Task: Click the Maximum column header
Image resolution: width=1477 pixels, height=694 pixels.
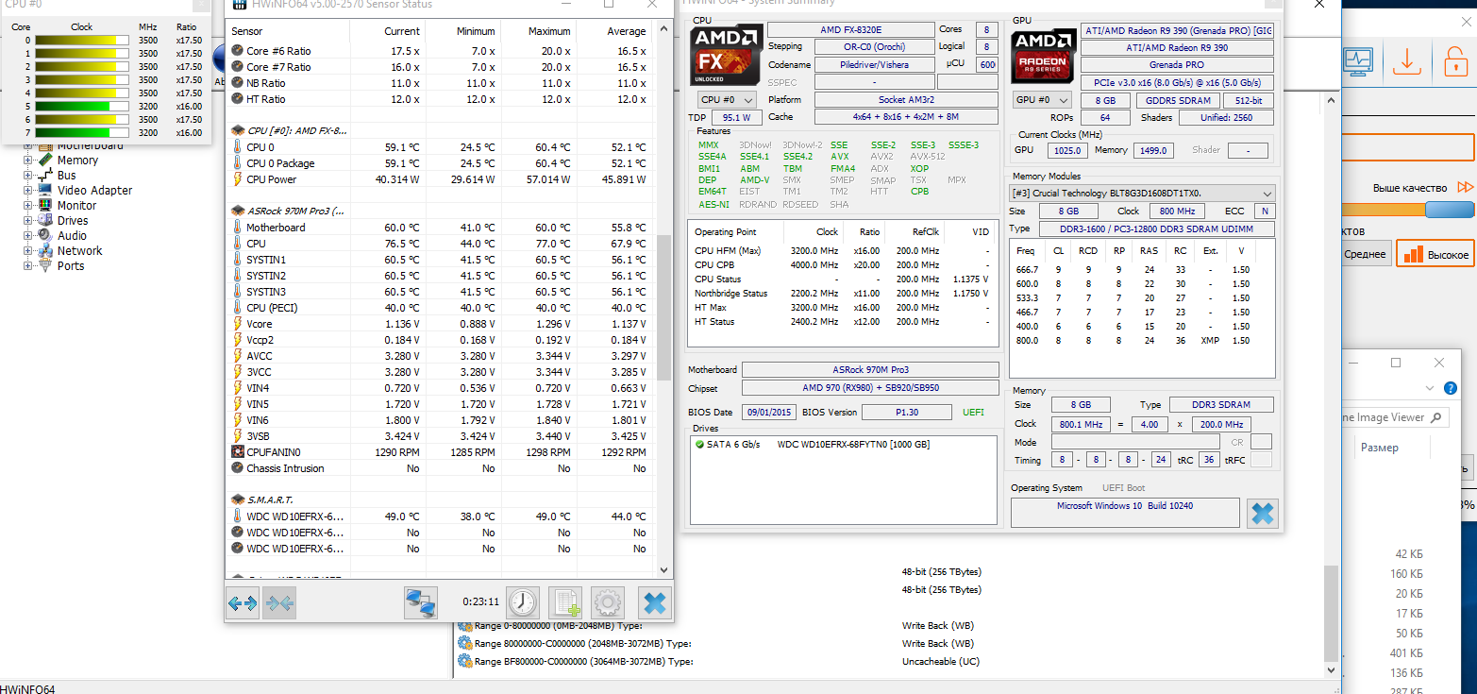Action: pyautogui.click(x=539, y=31)
